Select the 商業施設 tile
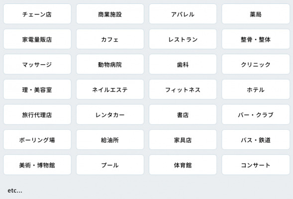The image size is (293, 199). point(110,14)
